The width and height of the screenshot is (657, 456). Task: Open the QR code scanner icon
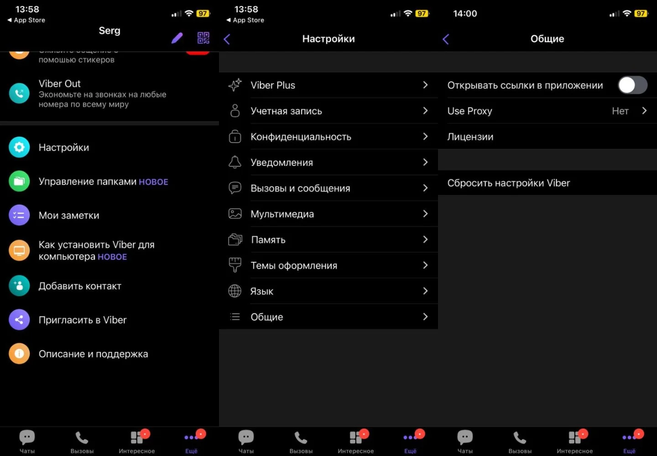203,38
